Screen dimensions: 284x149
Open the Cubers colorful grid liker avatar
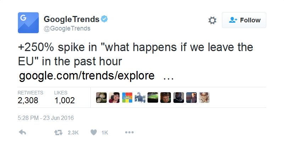[x=127, y=98]
